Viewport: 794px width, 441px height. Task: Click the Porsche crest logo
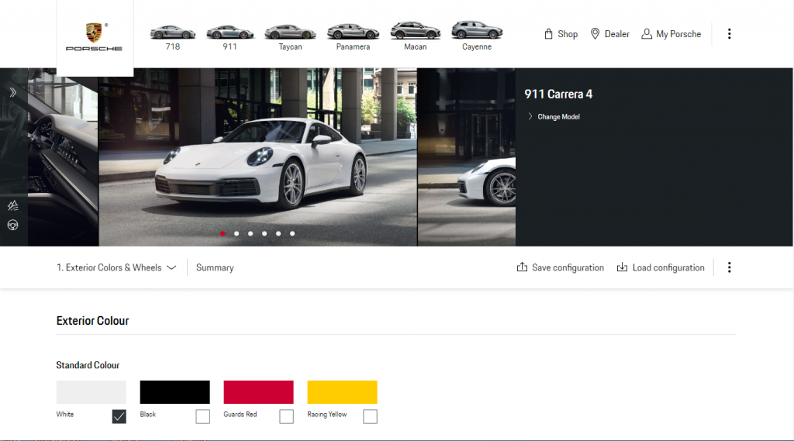(x=94, y=33)
